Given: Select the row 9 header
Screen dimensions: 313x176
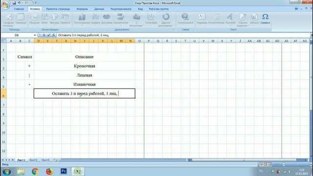Looking at the screenshot, I should point(3,121).
